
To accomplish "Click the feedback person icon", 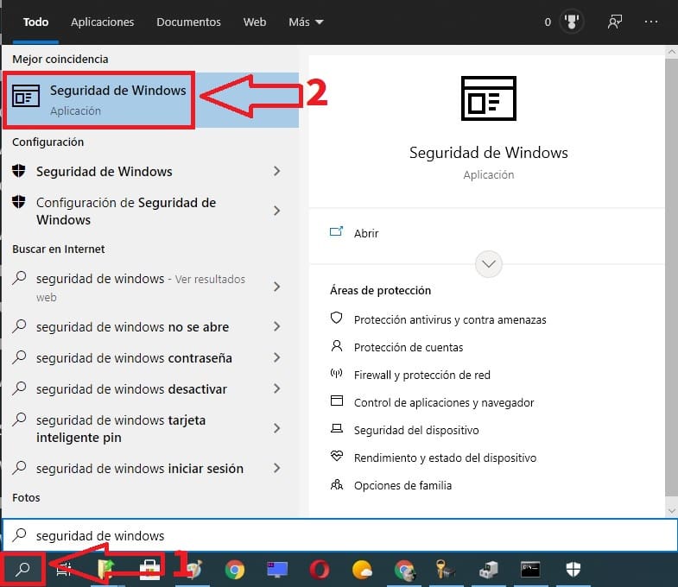I will tap(614, 22).
